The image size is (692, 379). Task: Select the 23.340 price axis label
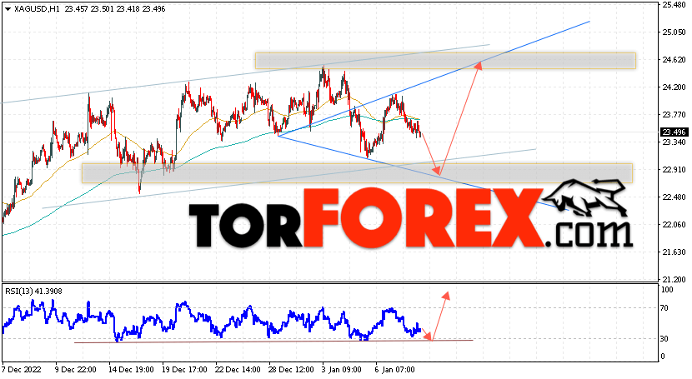[x=674, y=142]
